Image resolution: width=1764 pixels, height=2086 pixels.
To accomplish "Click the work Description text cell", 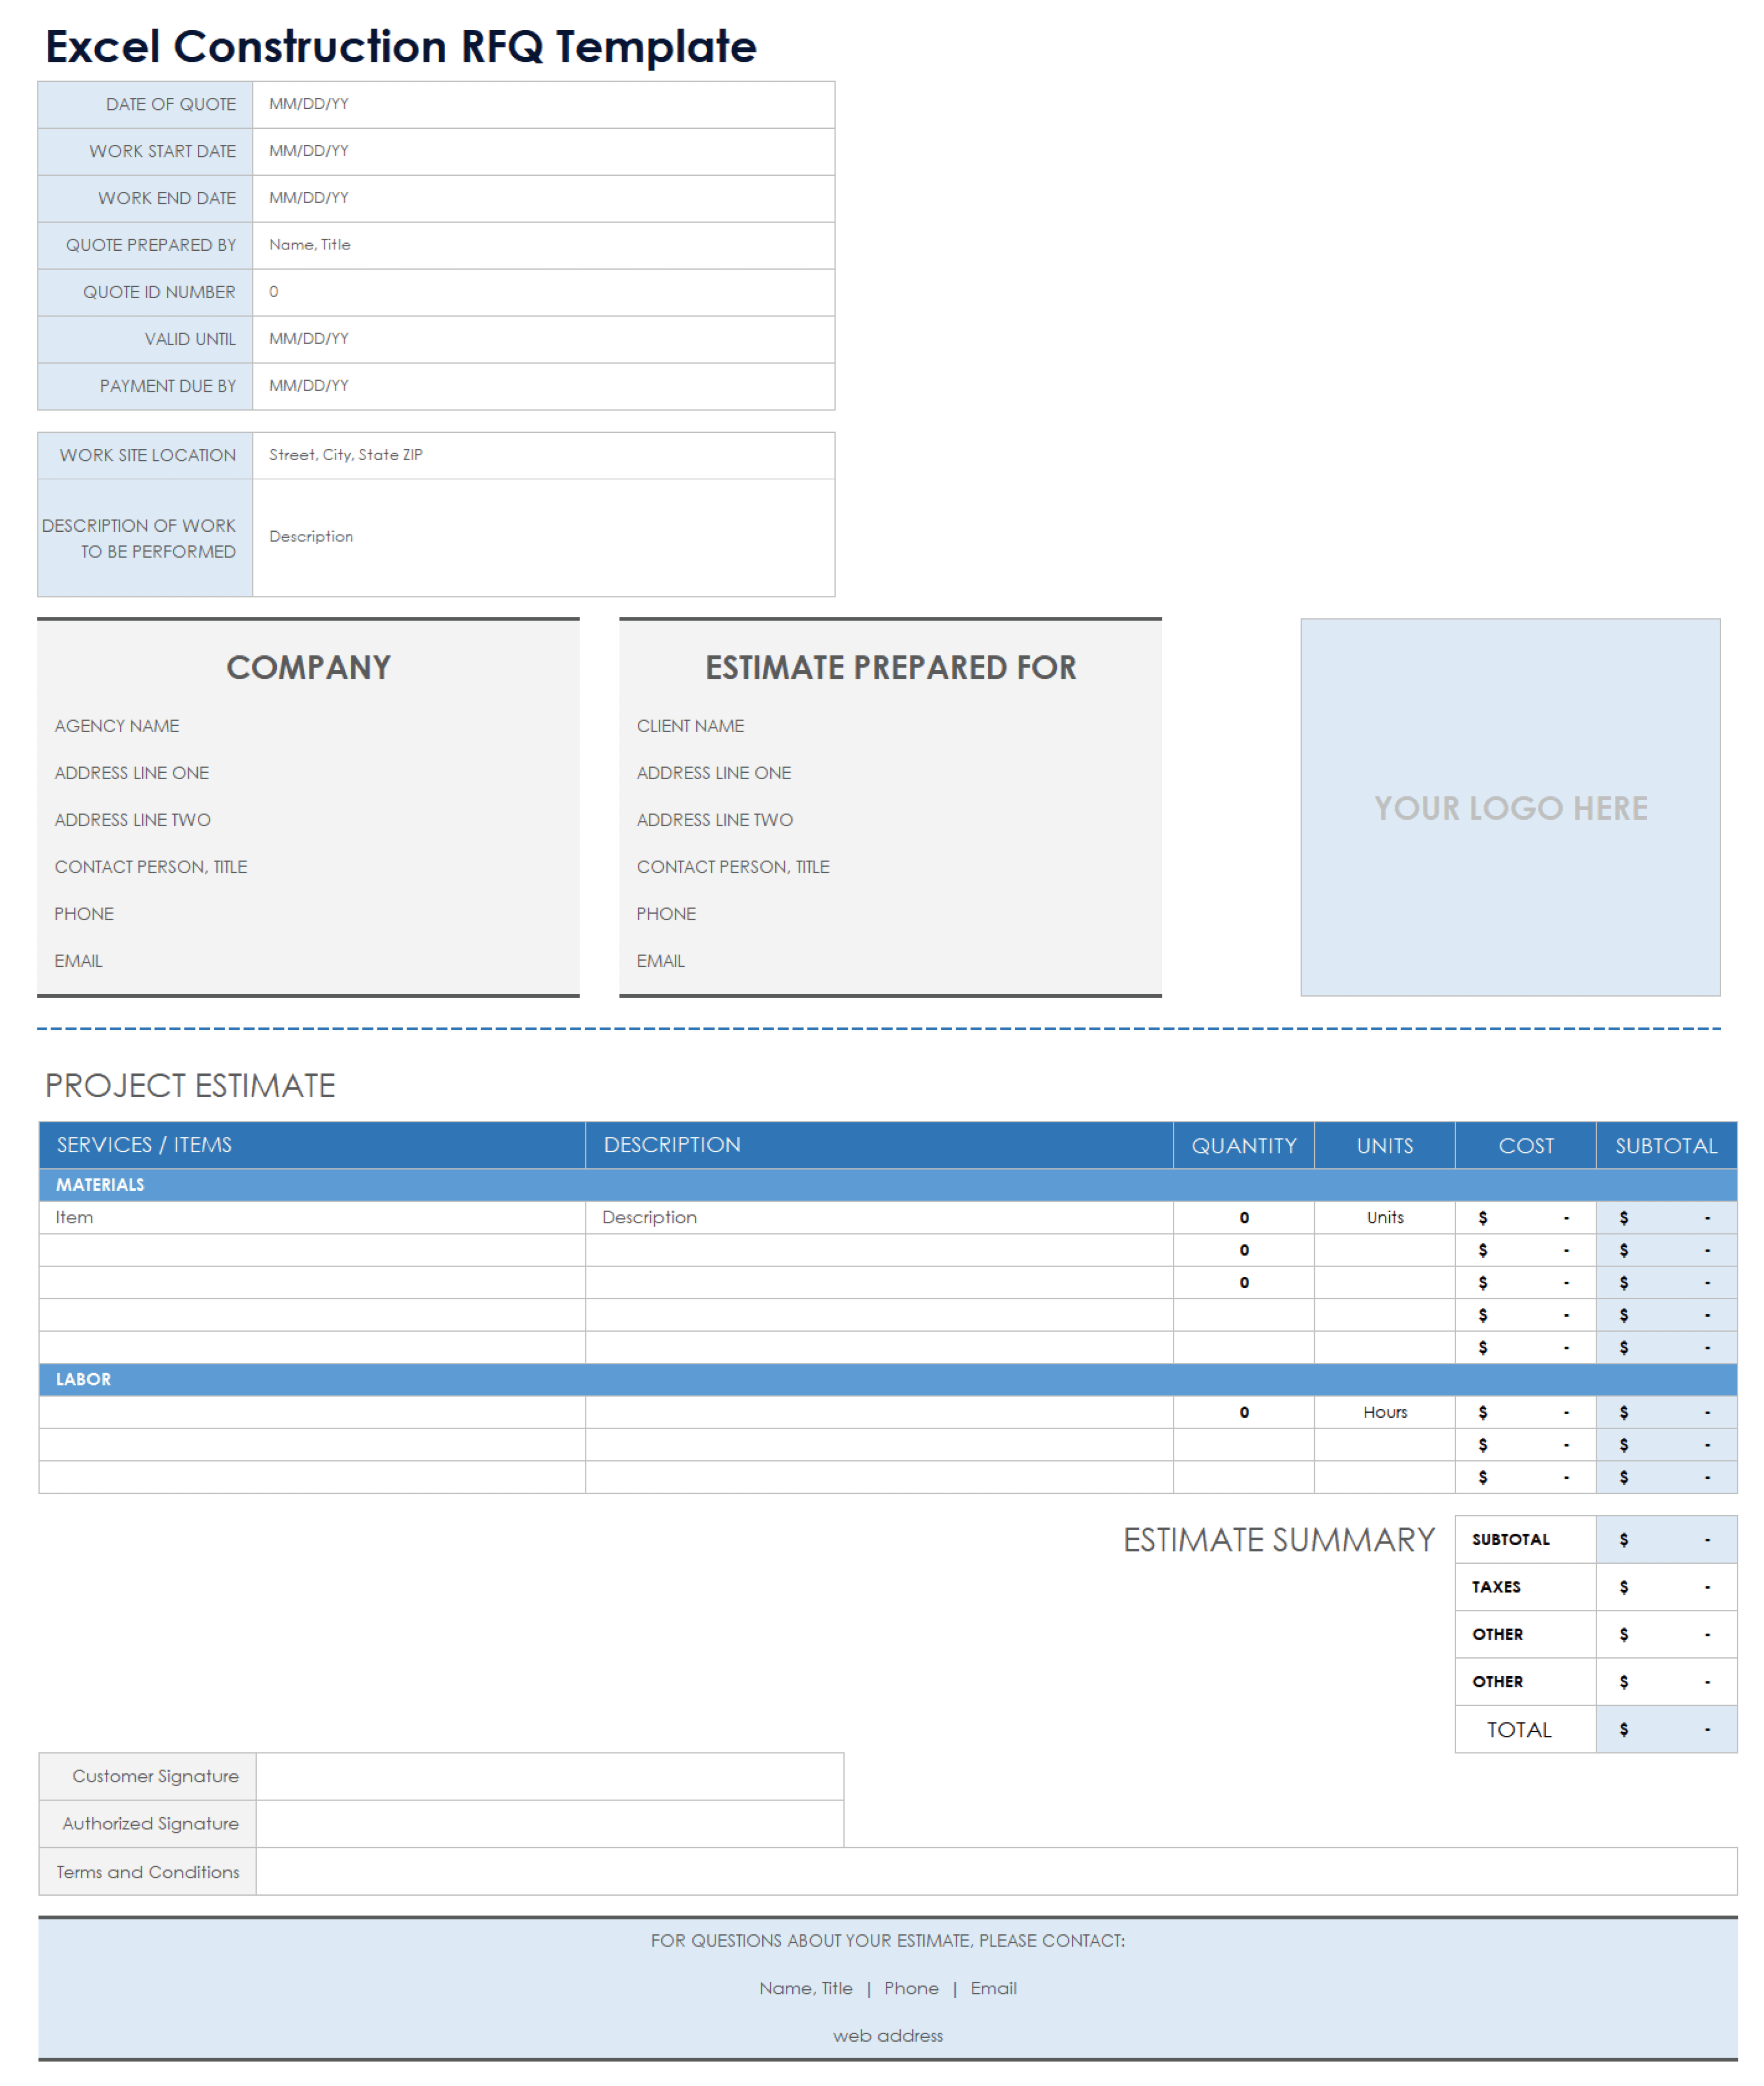I will (x=543, y=537).
